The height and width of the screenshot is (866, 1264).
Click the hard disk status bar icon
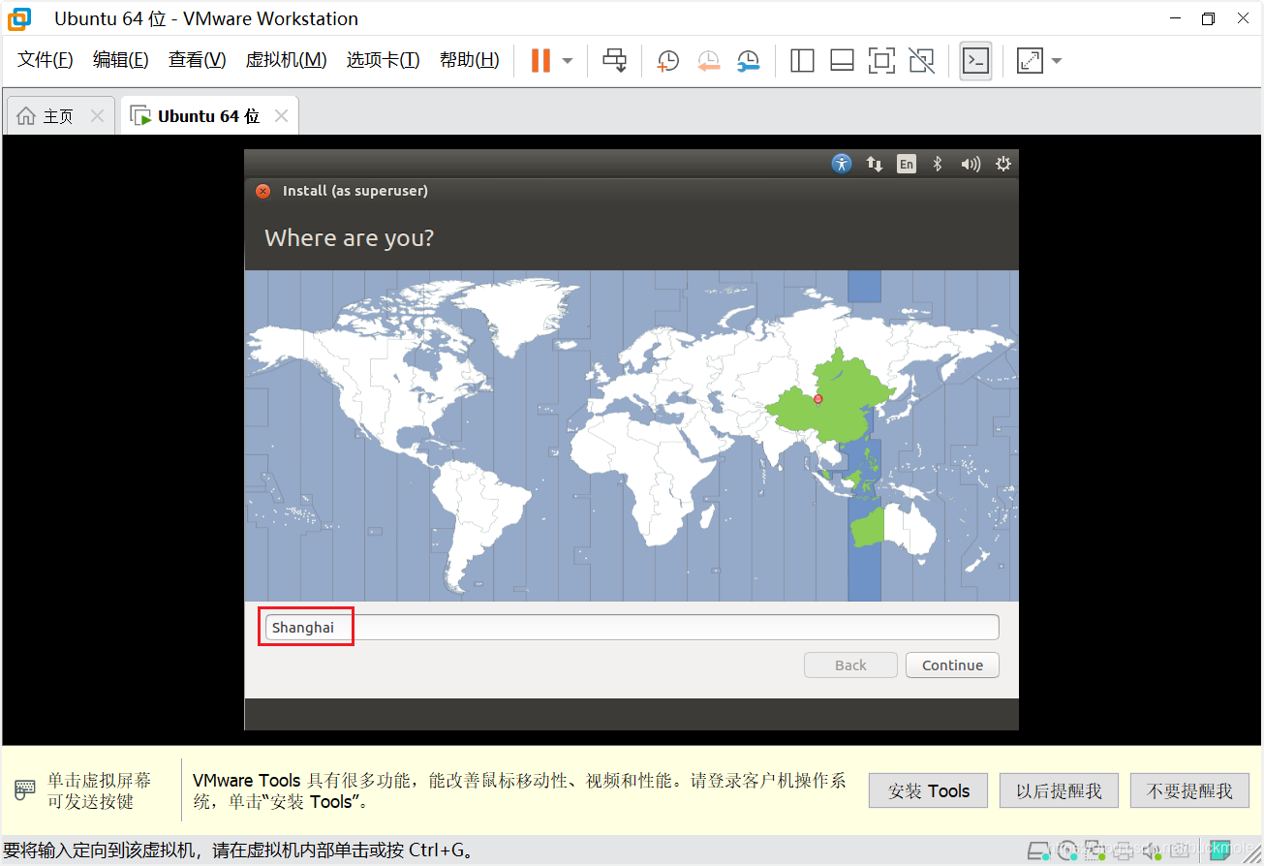1038,850
